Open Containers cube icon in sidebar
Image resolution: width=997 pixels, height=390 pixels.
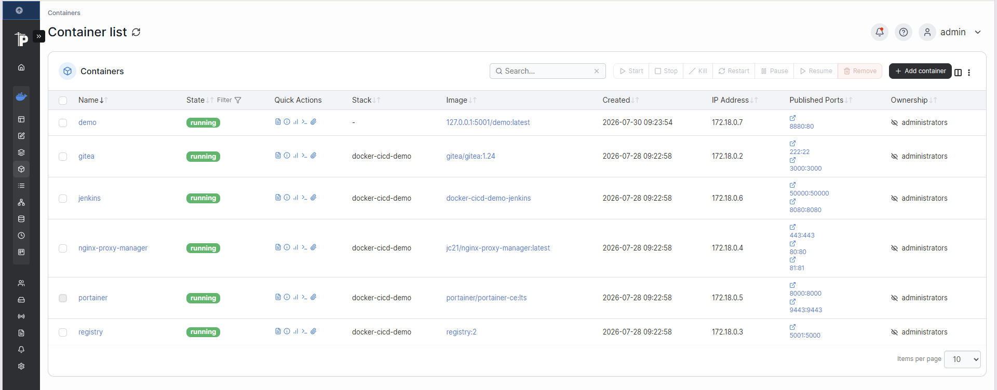click(21, 169)
